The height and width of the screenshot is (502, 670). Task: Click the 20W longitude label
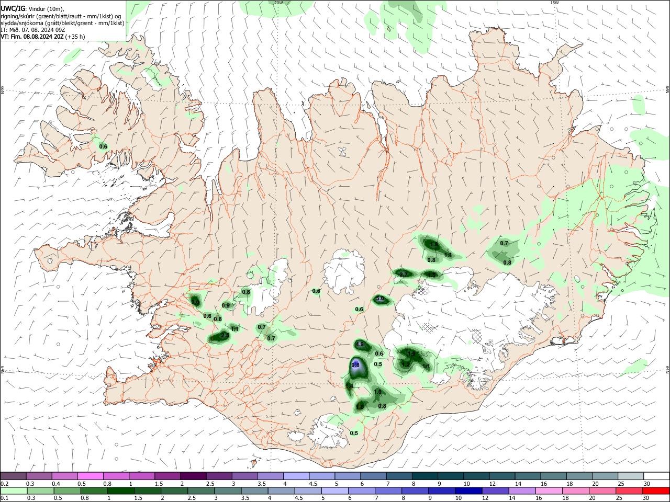pos(278,3)
